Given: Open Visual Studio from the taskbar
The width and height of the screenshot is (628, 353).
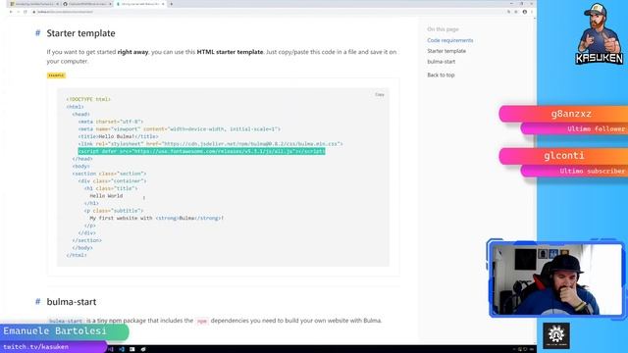Looking at the screenshot, I should click(111, 349).
